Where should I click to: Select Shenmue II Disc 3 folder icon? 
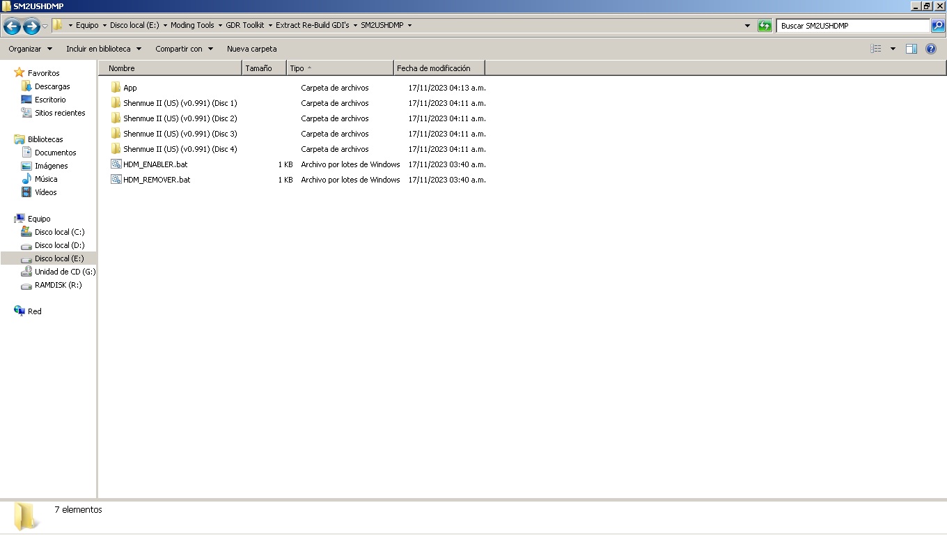[116, 134]
